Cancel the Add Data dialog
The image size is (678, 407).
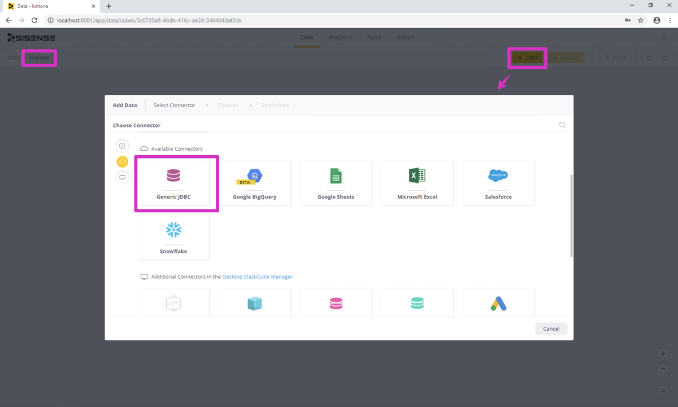(551, 329)
